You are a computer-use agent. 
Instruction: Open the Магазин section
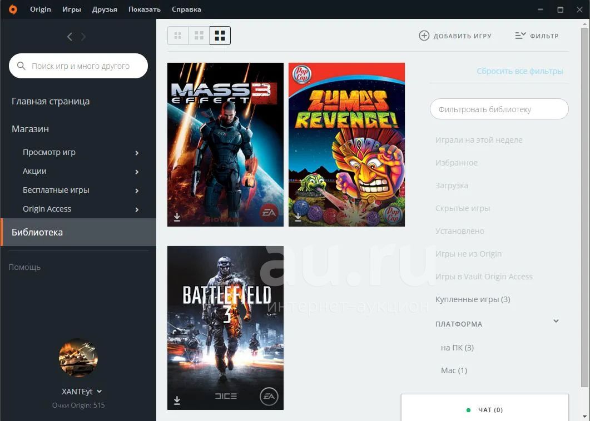tap(30, 129)
